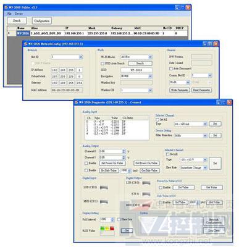Image resolution: width=239 pixels, height=247 pixels.
Task: Open the Filter Rejection dropdown
Action: point(190,136)
